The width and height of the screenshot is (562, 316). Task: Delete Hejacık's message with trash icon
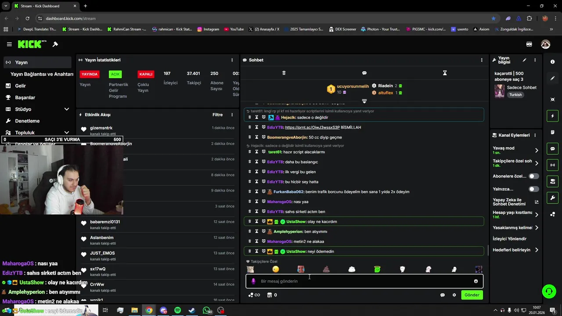tap(250, 118)
